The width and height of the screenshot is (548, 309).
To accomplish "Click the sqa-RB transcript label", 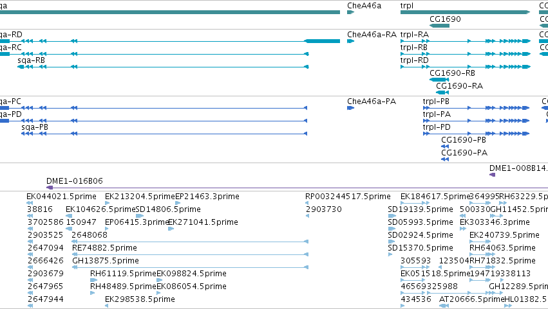I will point(31,60).
